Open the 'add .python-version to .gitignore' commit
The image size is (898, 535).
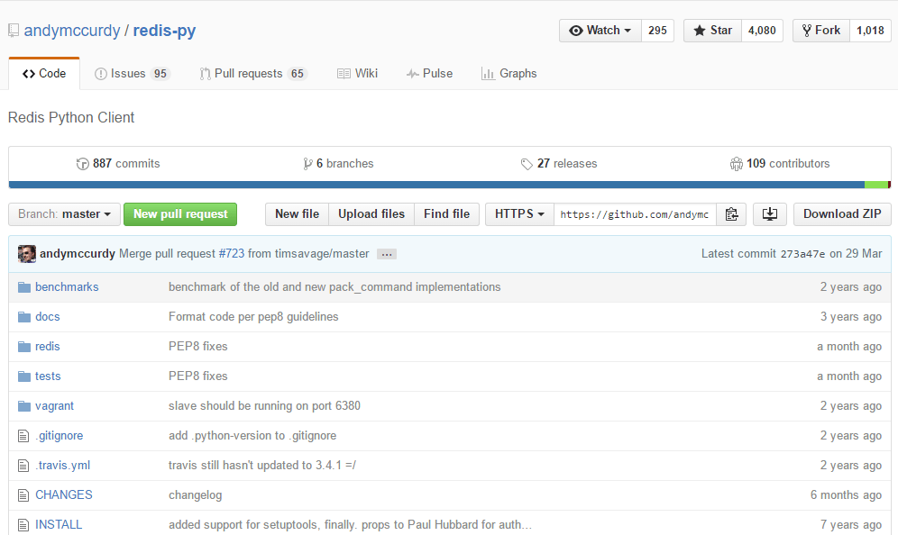click(x=252, y=435)
